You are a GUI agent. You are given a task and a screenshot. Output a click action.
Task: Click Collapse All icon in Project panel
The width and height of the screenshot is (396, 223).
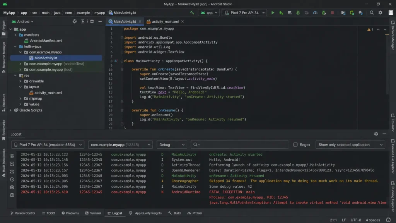(83, 22)
